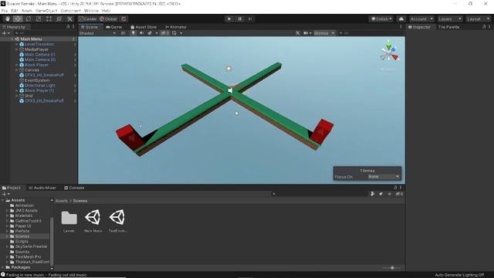The width and height of the screenshot is (494, 278).
Task: Select the combined Transform tool
Action: (59, 19)
